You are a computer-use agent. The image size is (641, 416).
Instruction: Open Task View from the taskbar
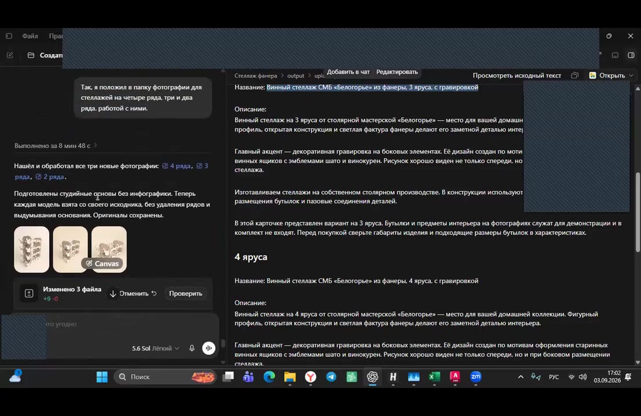[x=228, y=377]
